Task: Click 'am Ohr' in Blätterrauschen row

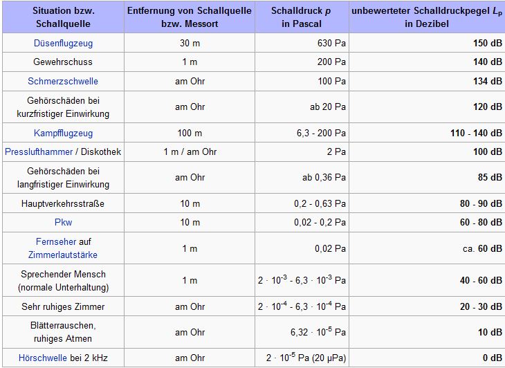Action: (x=190, y=332)
